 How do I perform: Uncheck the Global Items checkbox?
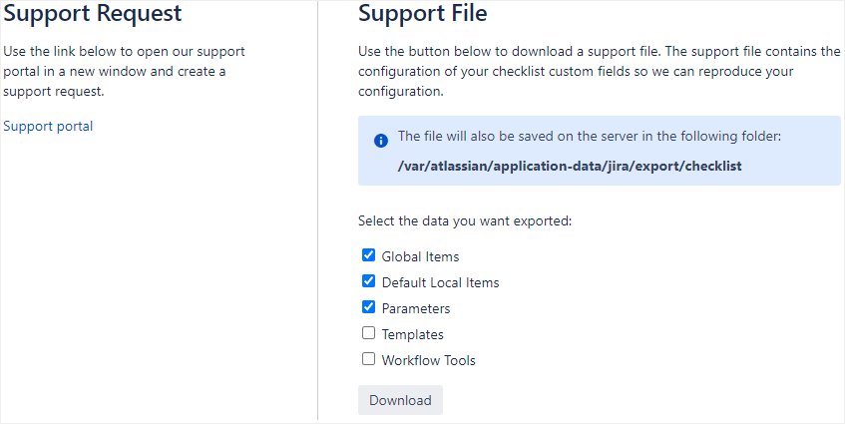click(x=368, y=255)
